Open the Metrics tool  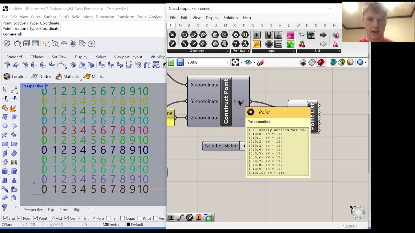[x=87, y=77]
